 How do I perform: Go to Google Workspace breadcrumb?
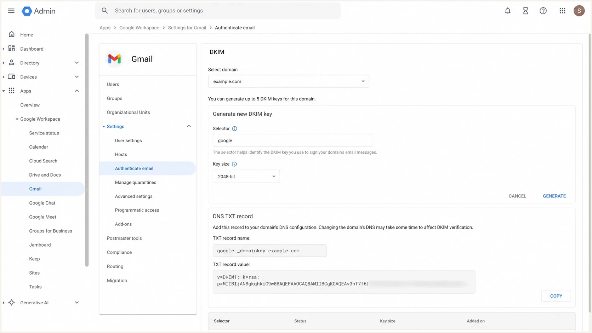(139, 28)
